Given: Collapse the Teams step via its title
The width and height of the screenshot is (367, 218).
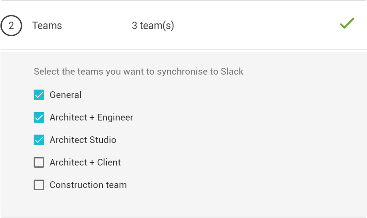Looking at the screenshot, I should pos(47,26).
